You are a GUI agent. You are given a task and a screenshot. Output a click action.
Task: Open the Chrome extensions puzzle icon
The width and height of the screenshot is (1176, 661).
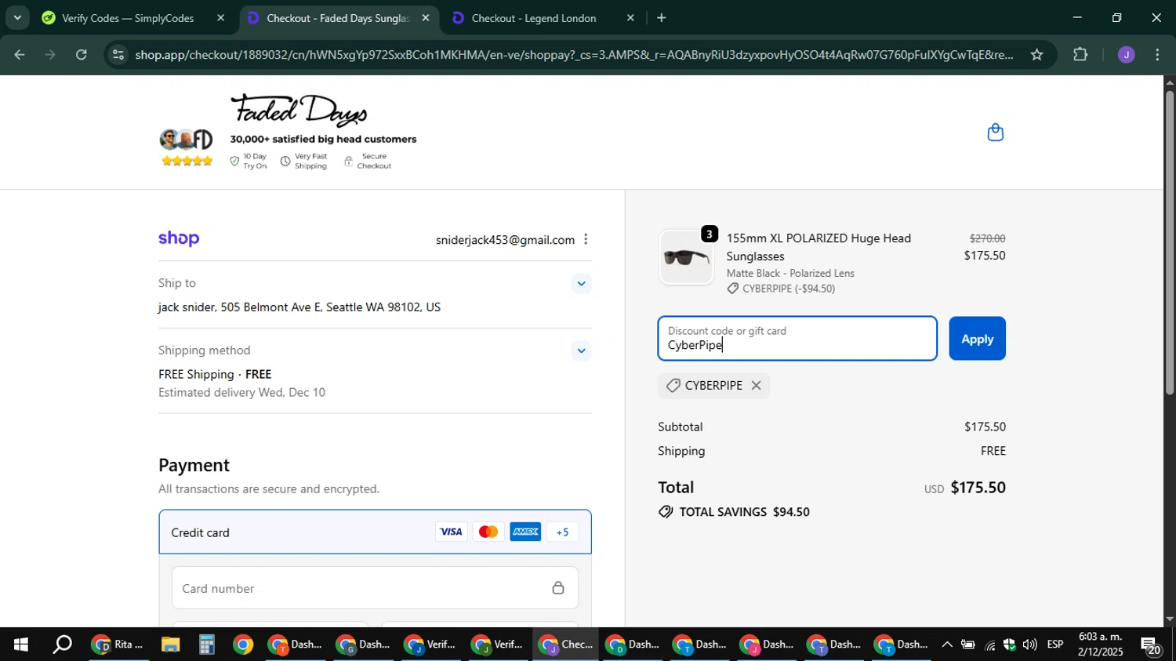1080,55
